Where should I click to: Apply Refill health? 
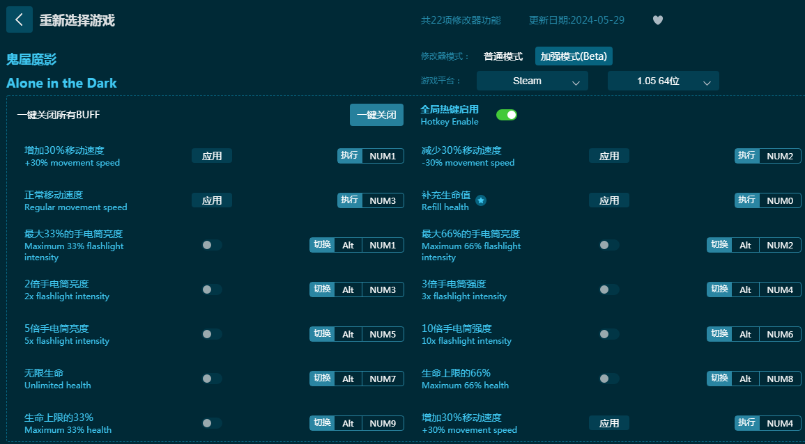[x=609, y=200]
